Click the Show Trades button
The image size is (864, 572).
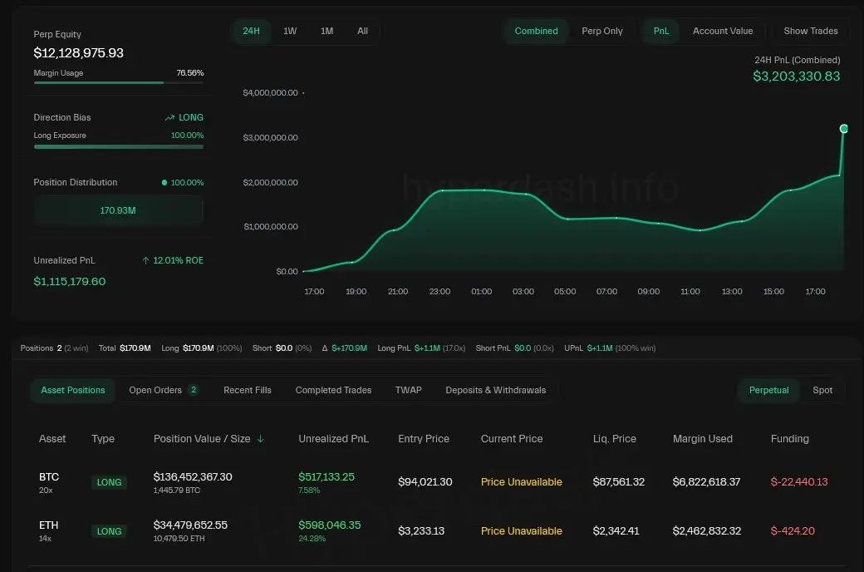pyautogui.click(x=811, y=32)
